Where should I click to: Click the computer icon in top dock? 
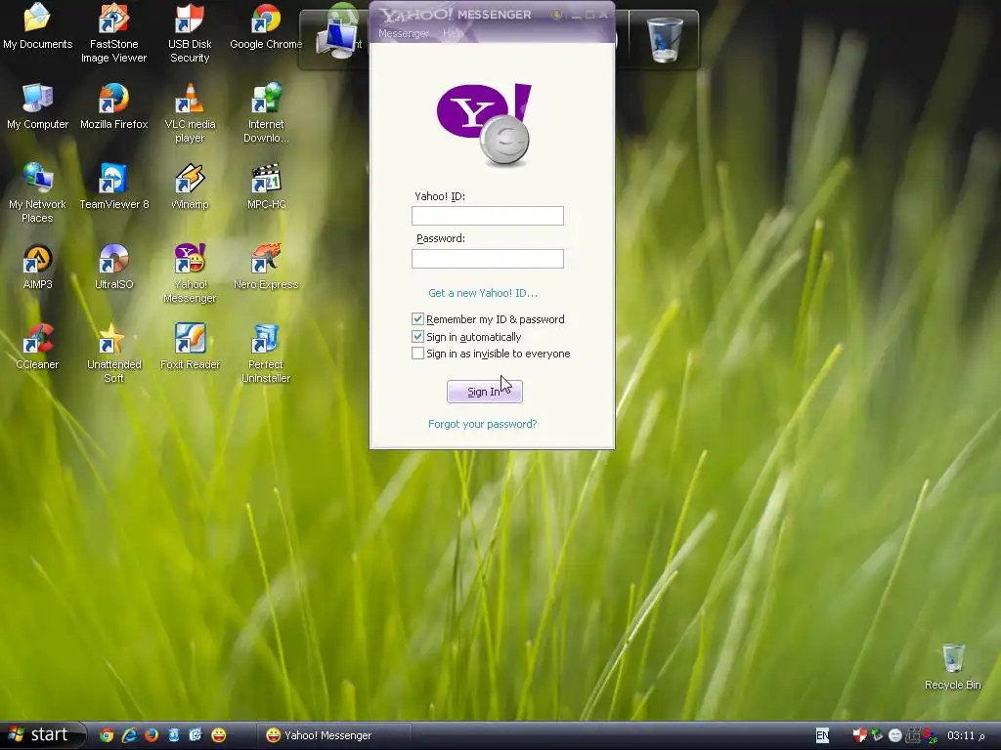(x=338, y=39)
